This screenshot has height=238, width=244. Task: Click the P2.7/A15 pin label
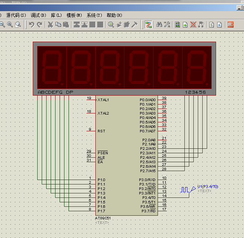[x=148, y=171]
